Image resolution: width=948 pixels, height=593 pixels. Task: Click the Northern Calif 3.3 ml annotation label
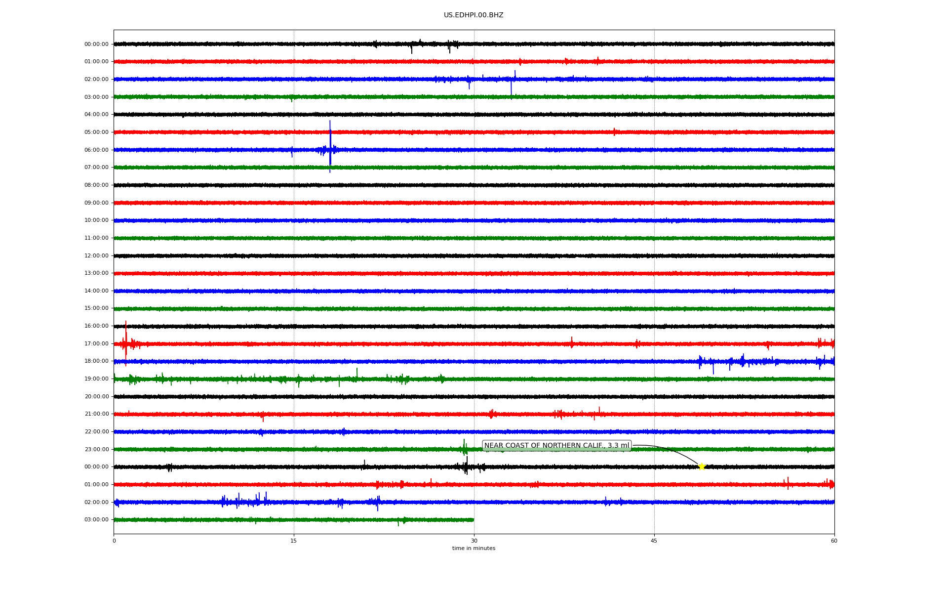click(x=556, y=446)
